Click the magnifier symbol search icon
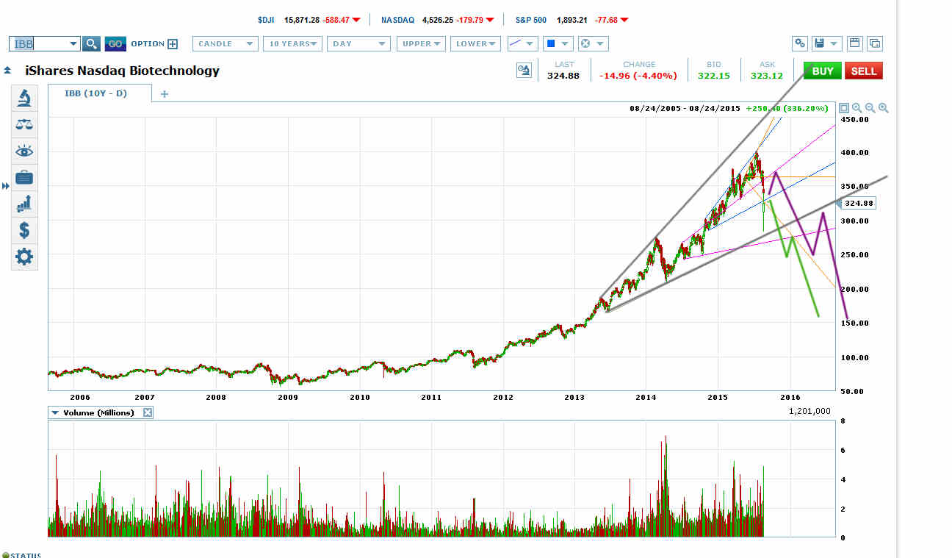The width and height of the screenshot is (952, 558). coord(90,44)
